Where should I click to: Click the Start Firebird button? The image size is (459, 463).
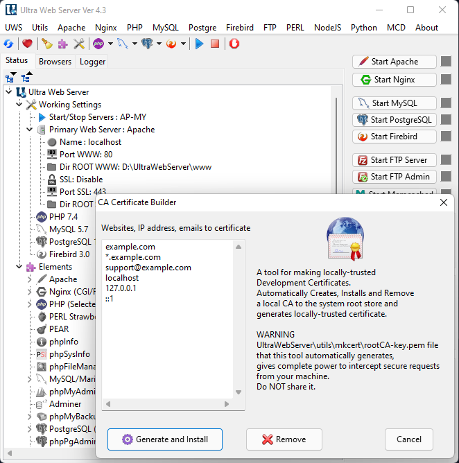click(x=395, y=137)
